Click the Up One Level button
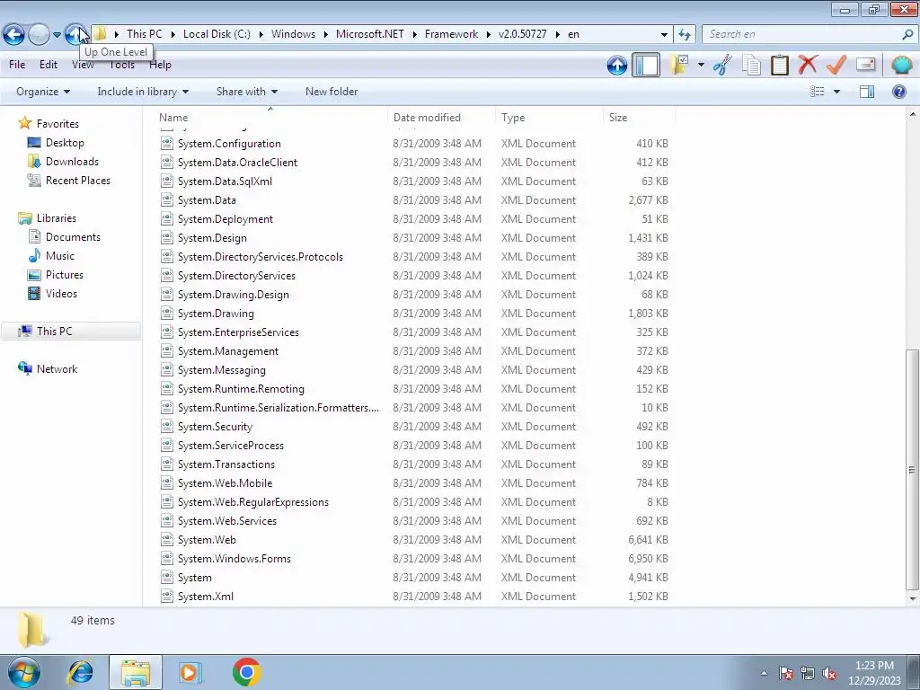920x690 pixels. (75, 35)
